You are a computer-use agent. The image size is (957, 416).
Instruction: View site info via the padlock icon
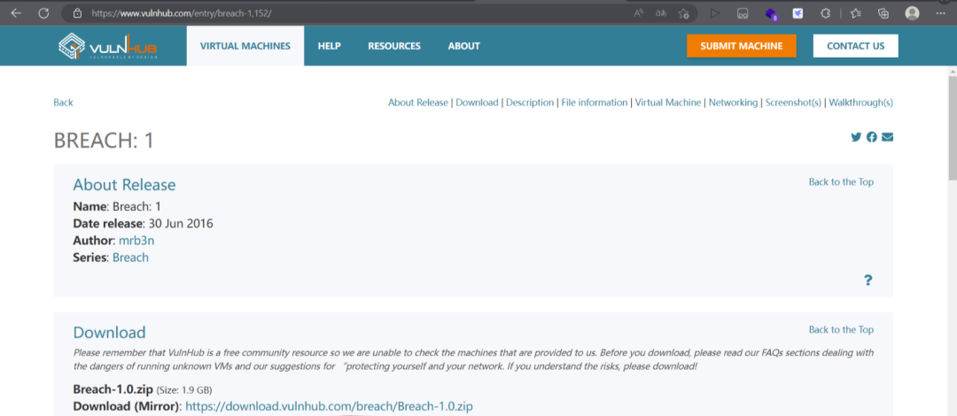click(77, 12)
